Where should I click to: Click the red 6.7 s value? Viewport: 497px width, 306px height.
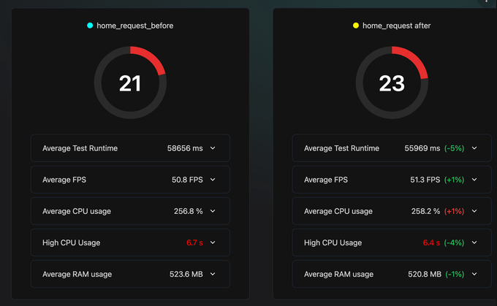click(x=195, y=242)
